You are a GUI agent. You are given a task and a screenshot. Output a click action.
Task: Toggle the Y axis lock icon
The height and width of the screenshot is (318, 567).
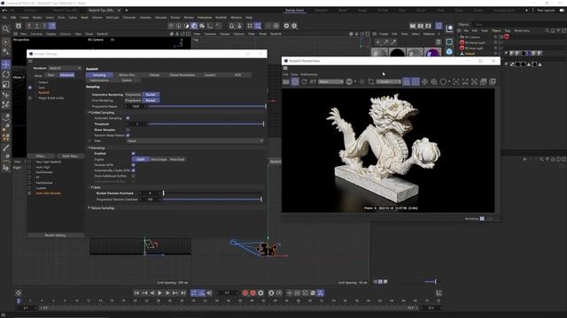pyautogui.click(x=36, y=26)
